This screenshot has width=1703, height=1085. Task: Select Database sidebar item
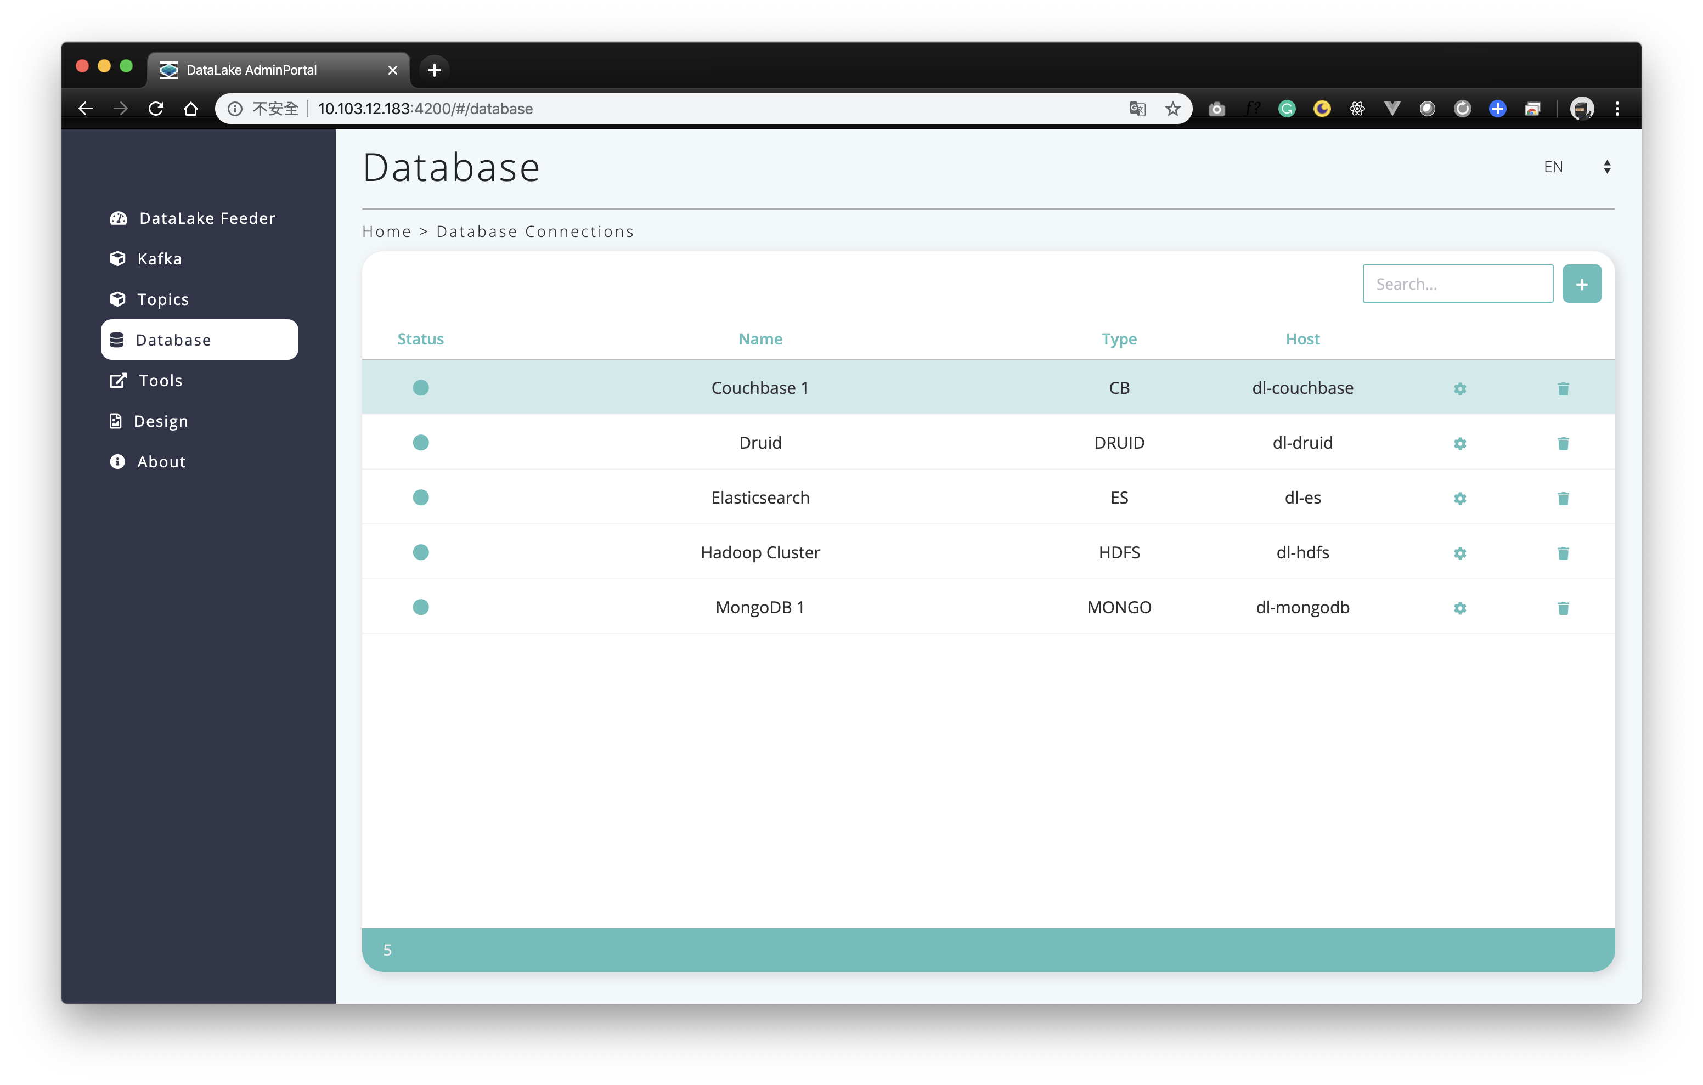200,340
